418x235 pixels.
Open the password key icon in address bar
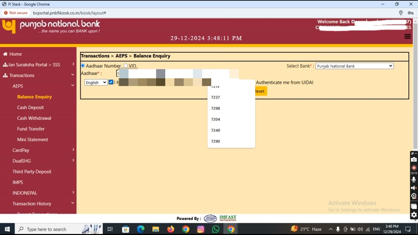tap(410, 13)
